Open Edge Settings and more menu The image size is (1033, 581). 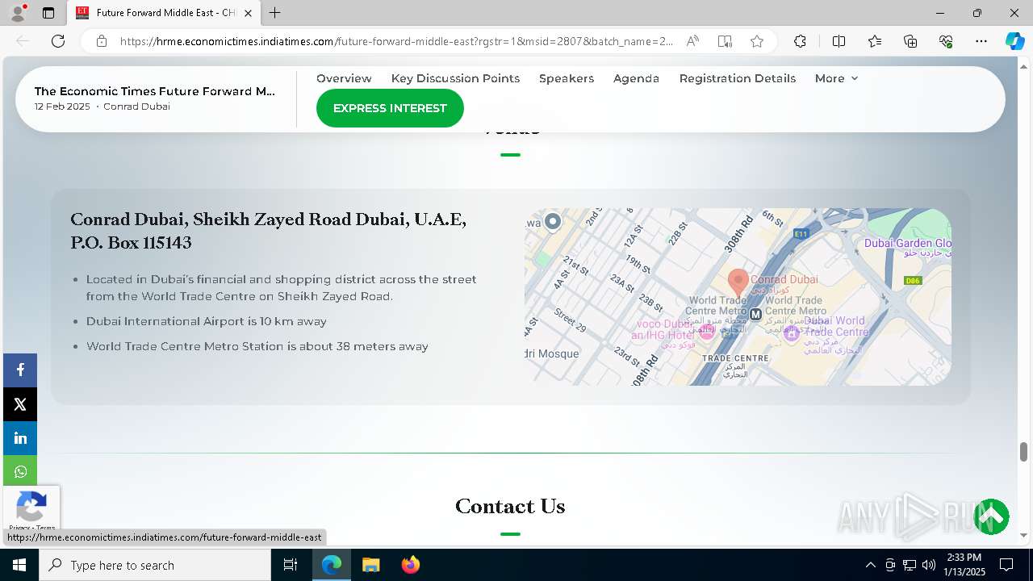pos(981,41)
